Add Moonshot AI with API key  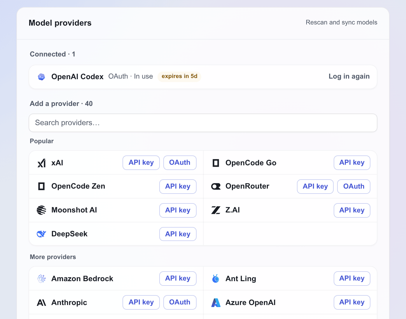click(178, 210)
